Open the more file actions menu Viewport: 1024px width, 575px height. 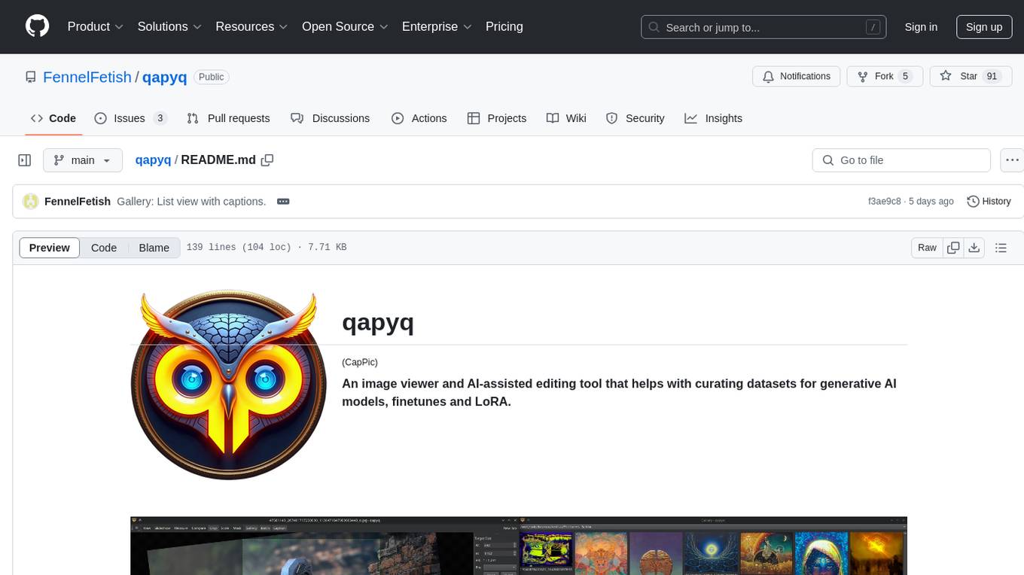(1012, 160)
